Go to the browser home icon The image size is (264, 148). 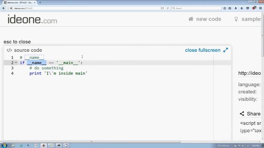[242, 8]
